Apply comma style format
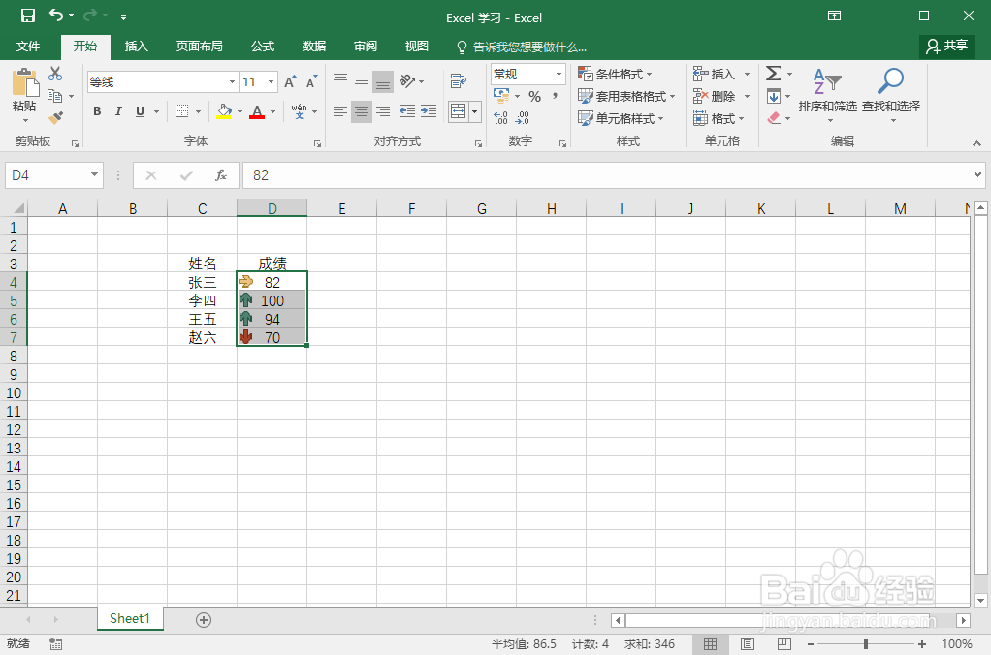The height and width of the screenshot is (655, 991). (555, 97)
